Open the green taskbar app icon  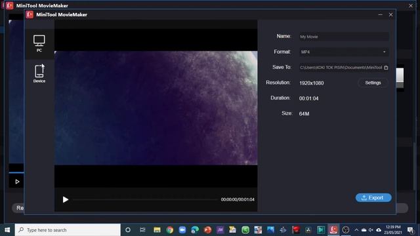(x=245, y=230)
